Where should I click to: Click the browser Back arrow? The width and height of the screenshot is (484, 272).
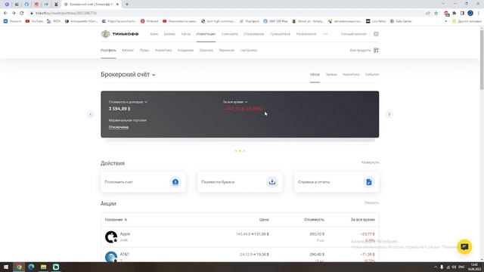5,14
